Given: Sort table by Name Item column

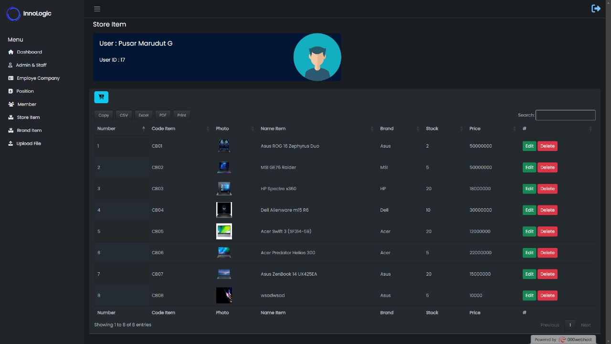Looking at the screenshot, I should [x=317, y=129].
